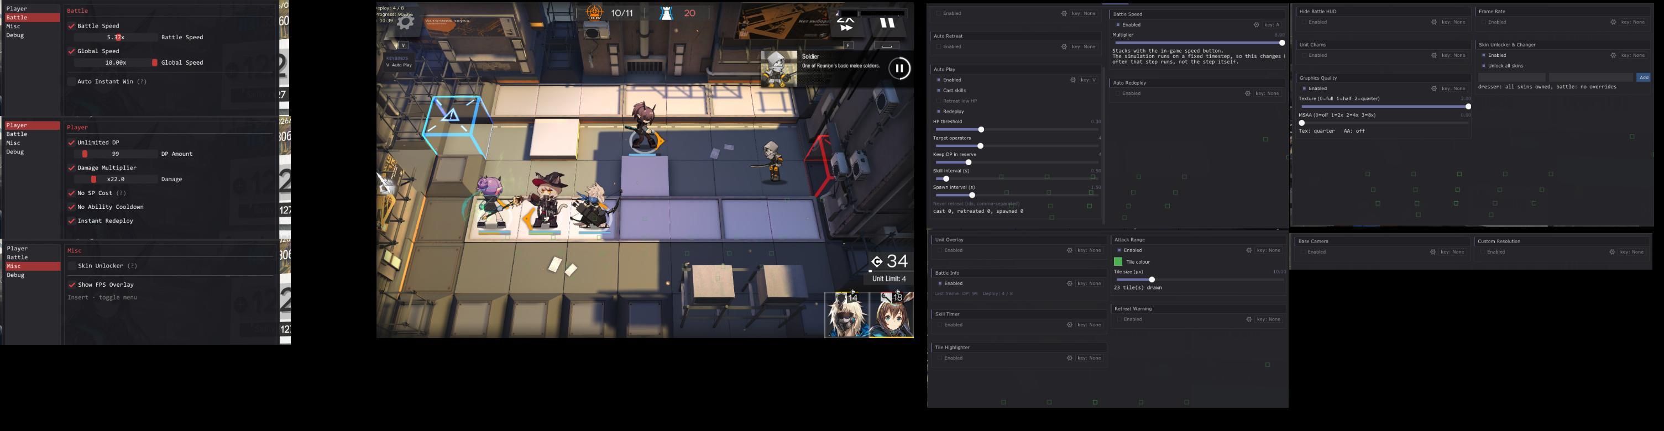Set Auto Play keybind showing key: V
The image size is (1664, 431).
pyautogui.click(x=1089, y=80)
